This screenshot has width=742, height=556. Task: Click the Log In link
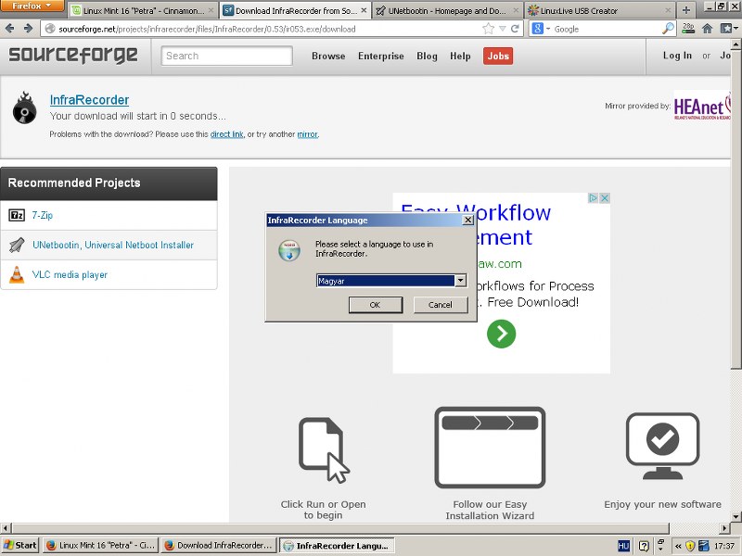tap(677, 56)
